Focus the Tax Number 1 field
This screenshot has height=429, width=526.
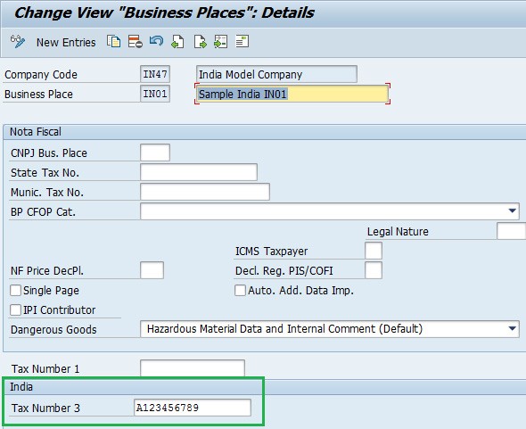[193, 368]
